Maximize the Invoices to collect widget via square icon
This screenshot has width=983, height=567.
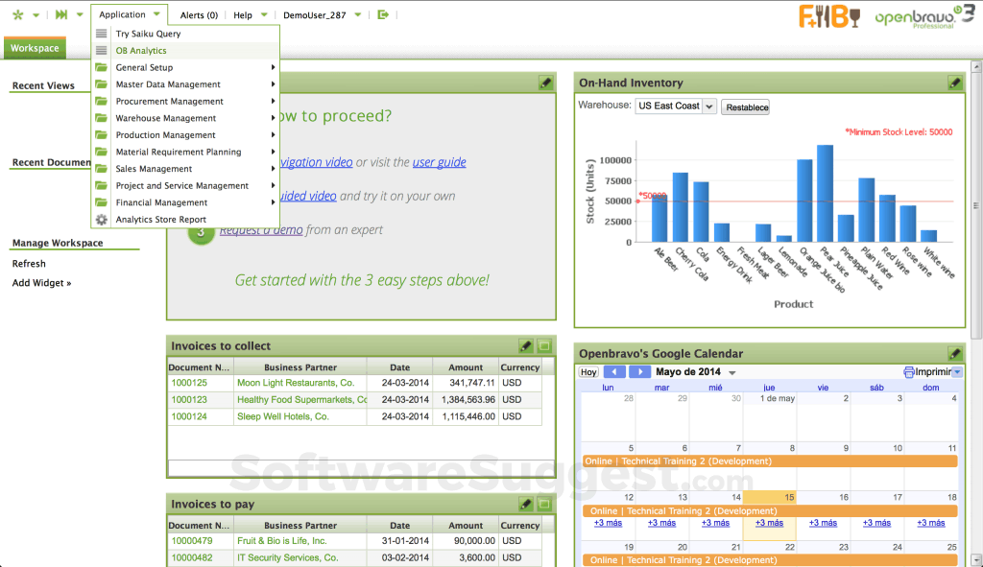coord(542,345)
